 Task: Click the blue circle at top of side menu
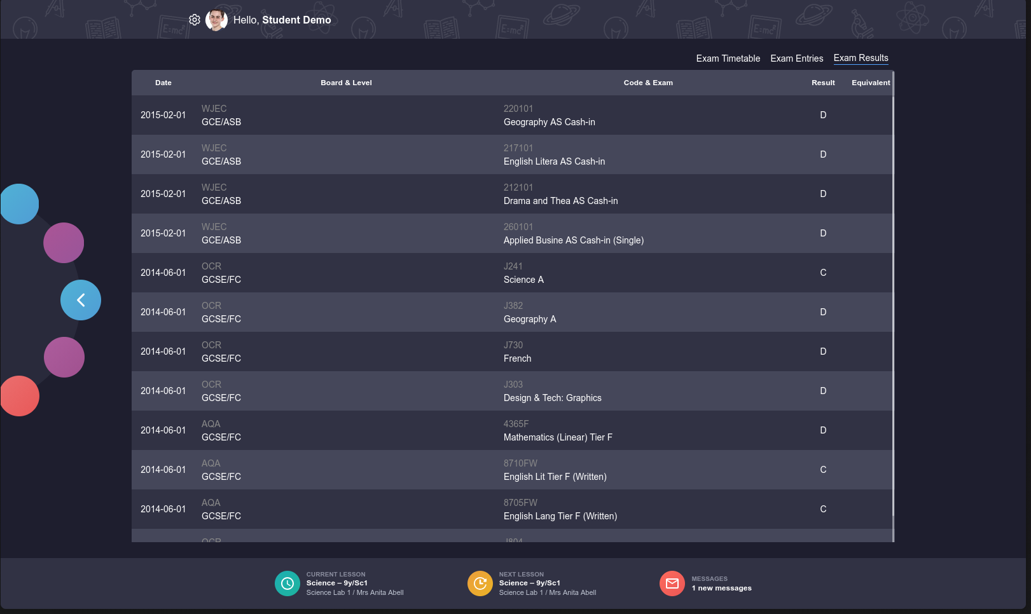coord(19,204)
